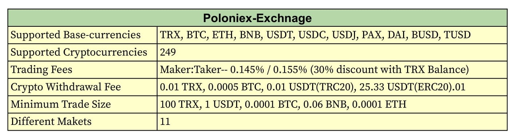Select the cell showing 11 markets
510x139 pixels.
pos(332,122)
